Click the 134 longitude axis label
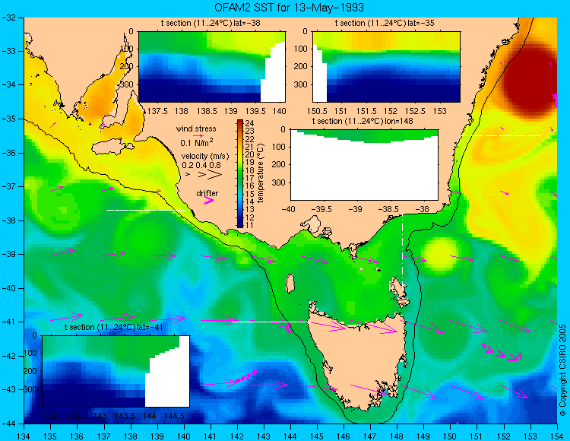Screen dimensions: 570x441 click(24, 436)
